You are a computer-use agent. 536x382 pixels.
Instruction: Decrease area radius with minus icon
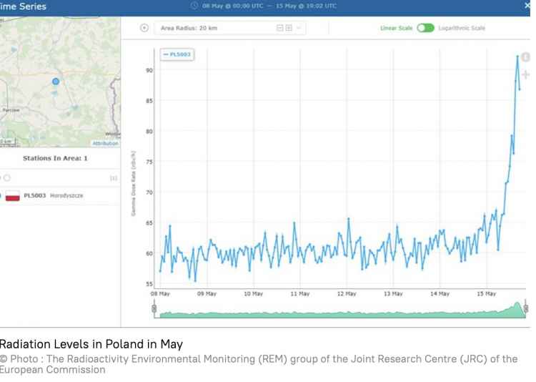point(280,28)
